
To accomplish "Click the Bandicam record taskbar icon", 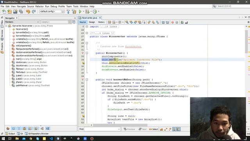I will tap(92, 139).
